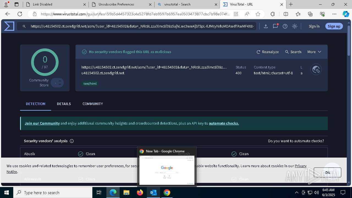Select the text/html tag
Image resolution: width=352 pixels, height=198 pixels.
click(x=90, y=84)
